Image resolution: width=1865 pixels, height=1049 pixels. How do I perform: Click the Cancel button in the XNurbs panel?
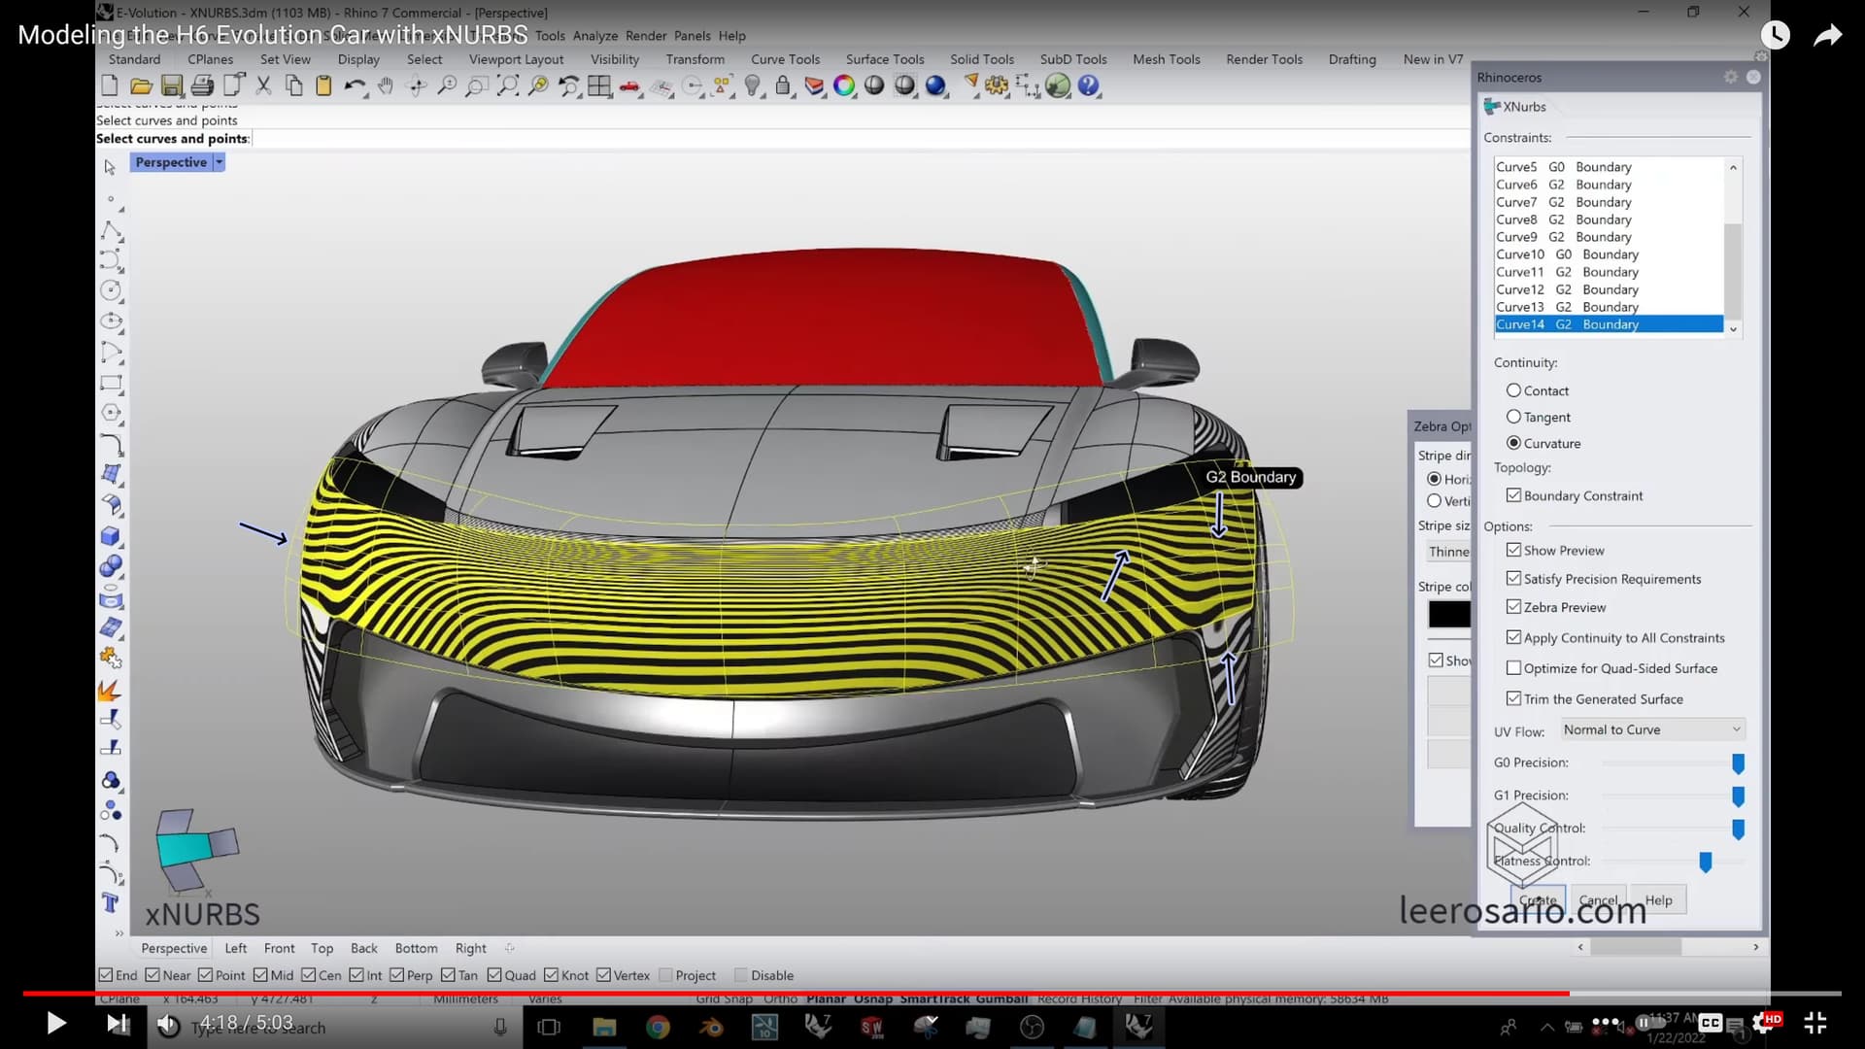click(x=1598, y=900)
